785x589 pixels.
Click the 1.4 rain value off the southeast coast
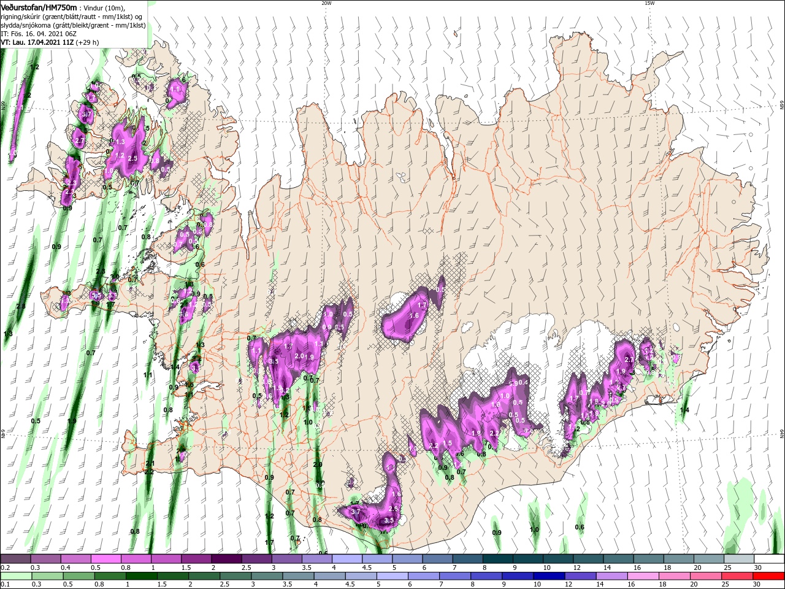click(x=685, y=410)
